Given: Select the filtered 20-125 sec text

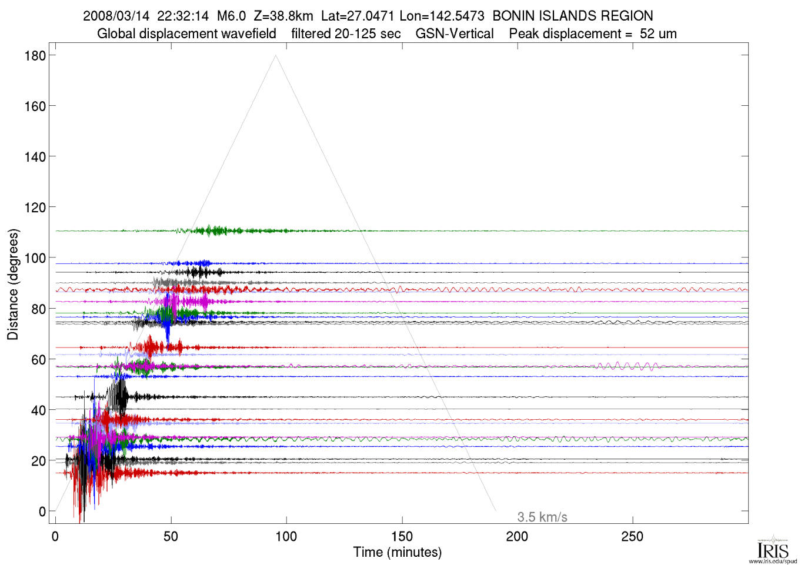Looking at the screenshot, I should pyautogui.click(x=346, y=34).
